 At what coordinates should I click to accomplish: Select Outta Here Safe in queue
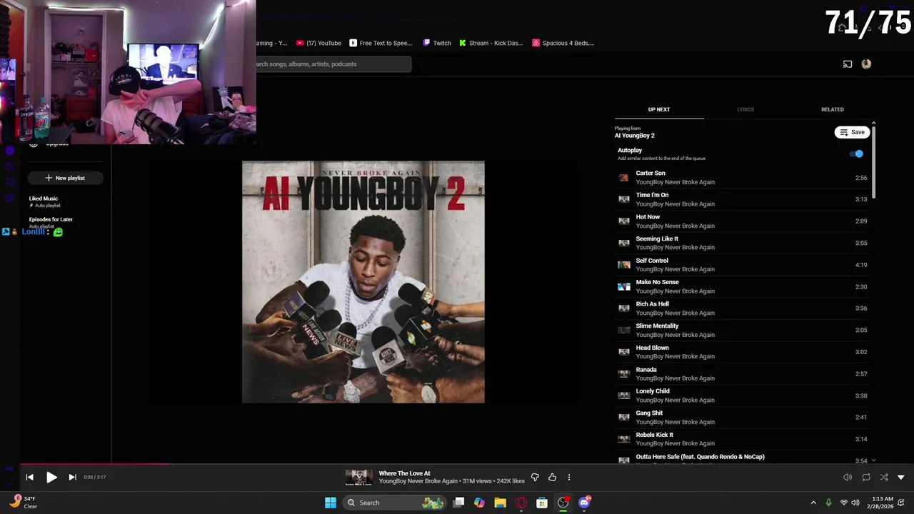coord(743,458)
